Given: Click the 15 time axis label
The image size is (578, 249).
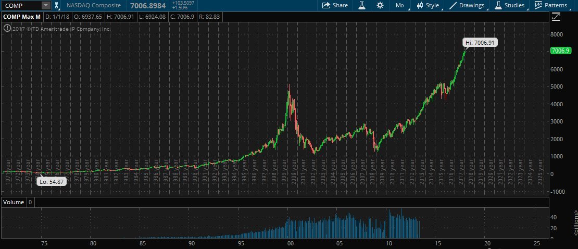Looking at the screenshot, I should coord(438,243).
